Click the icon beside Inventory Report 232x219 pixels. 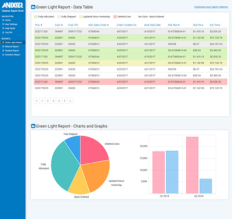[x=3, y=55]
